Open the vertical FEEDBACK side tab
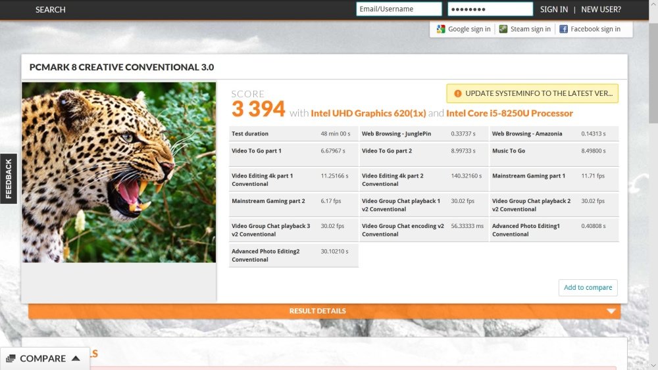Image resolution: width=658 pixels, height=370 pixels. tap(9, 179)
